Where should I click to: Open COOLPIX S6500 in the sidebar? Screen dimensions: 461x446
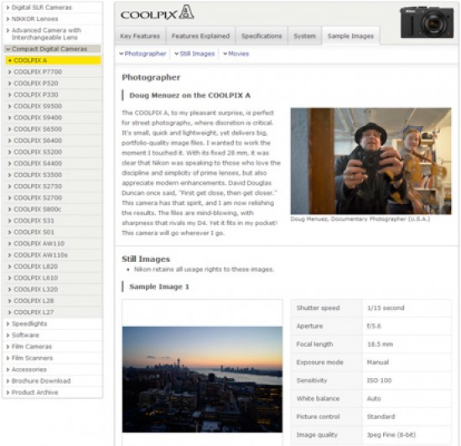click(x=53, y=129)
